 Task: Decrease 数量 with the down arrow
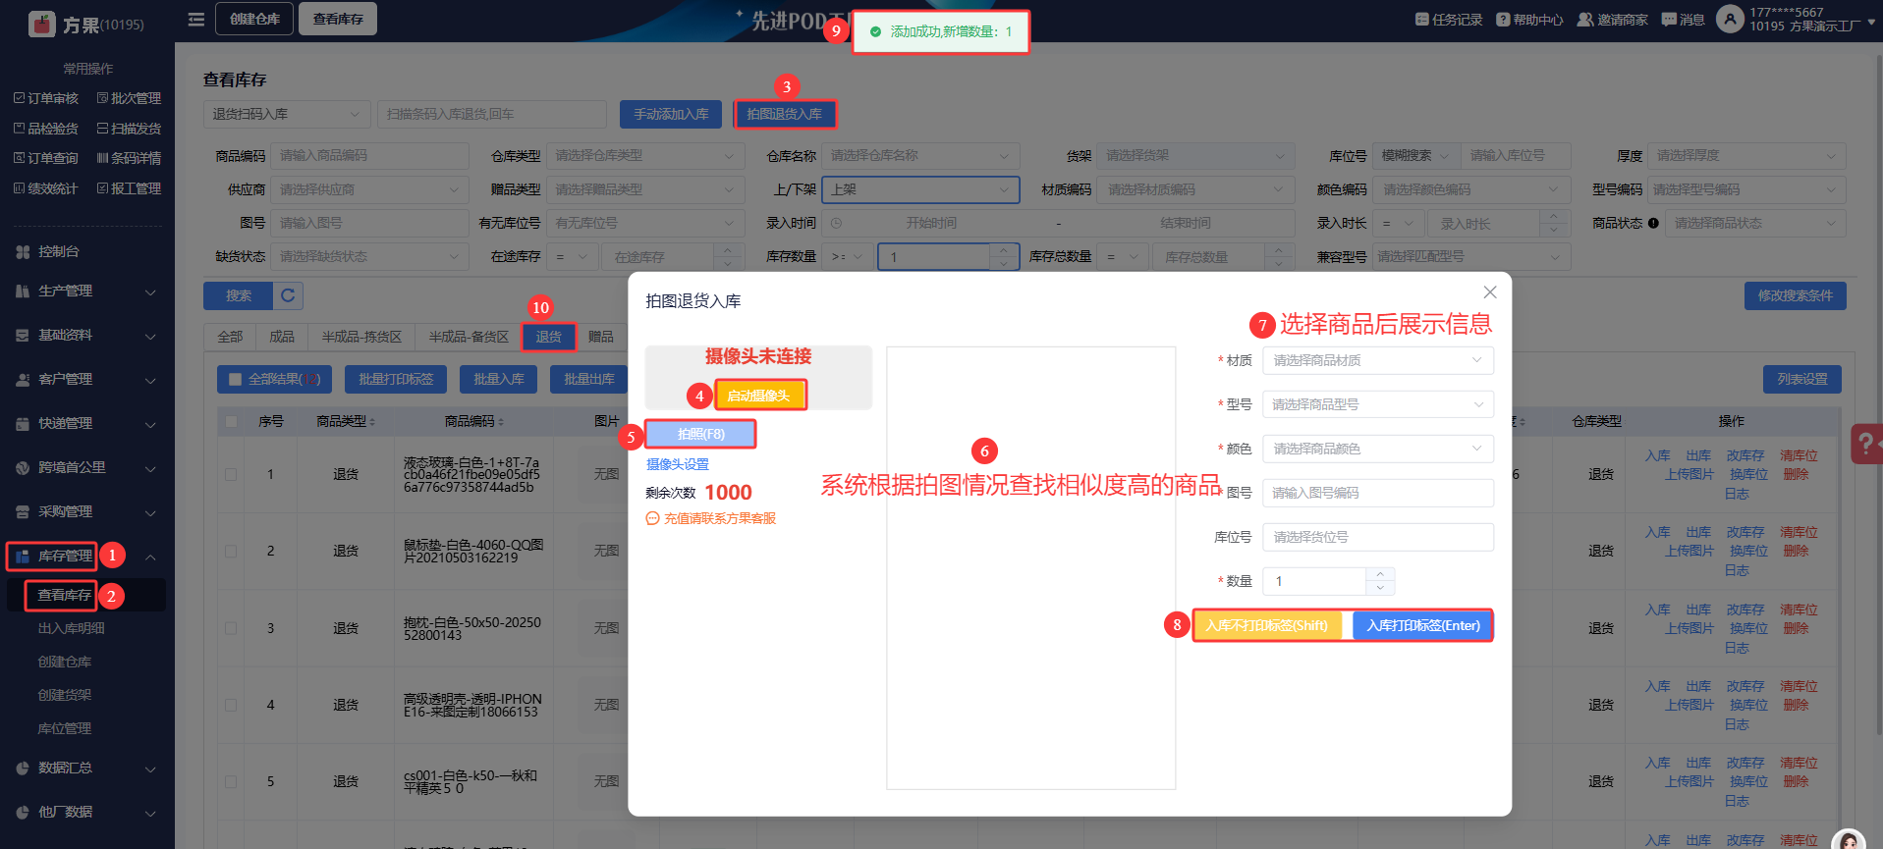(1380, 588)
